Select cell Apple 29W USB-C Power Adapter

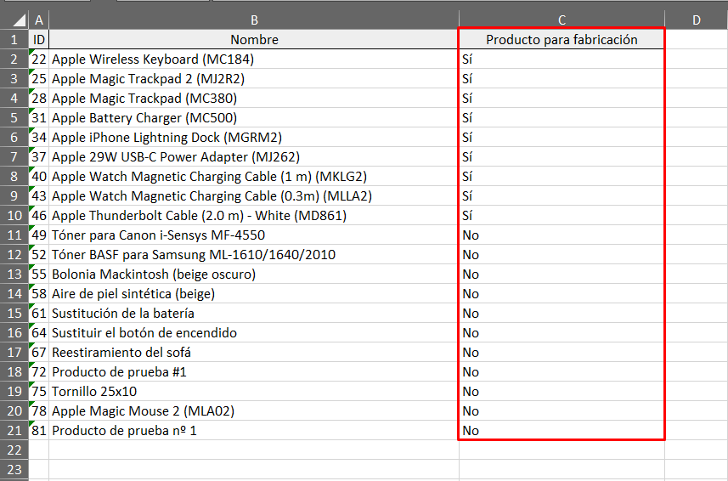[254, 157]
